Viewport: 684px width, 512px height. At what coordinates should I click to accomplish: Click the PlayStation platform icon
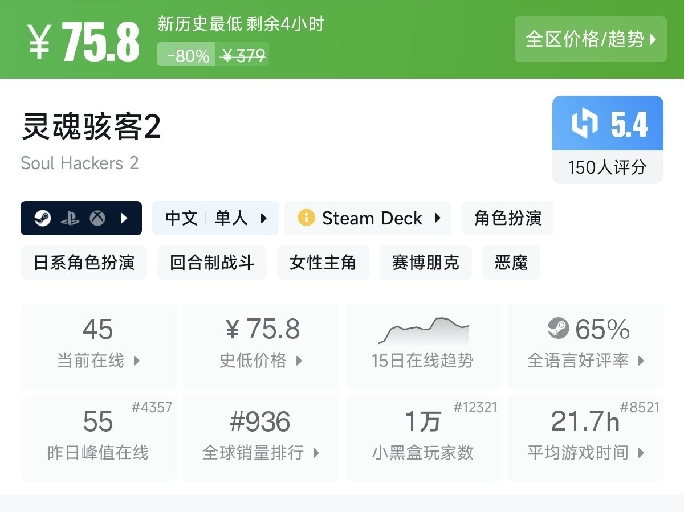(x=70, y=218)
